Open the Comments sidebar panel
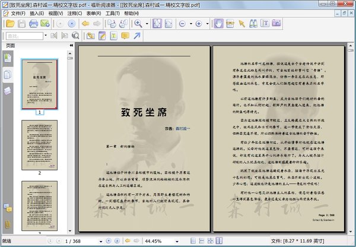This screenshot has height=247, width=356. coord(8,208)
